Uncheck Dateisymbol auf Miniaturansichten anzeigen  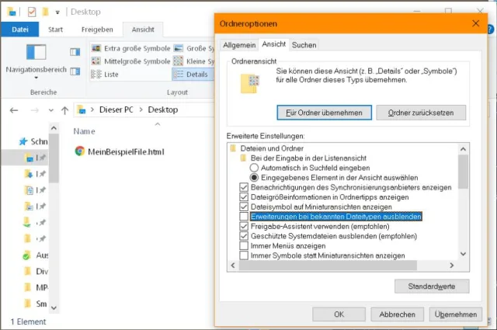(243, 207)
